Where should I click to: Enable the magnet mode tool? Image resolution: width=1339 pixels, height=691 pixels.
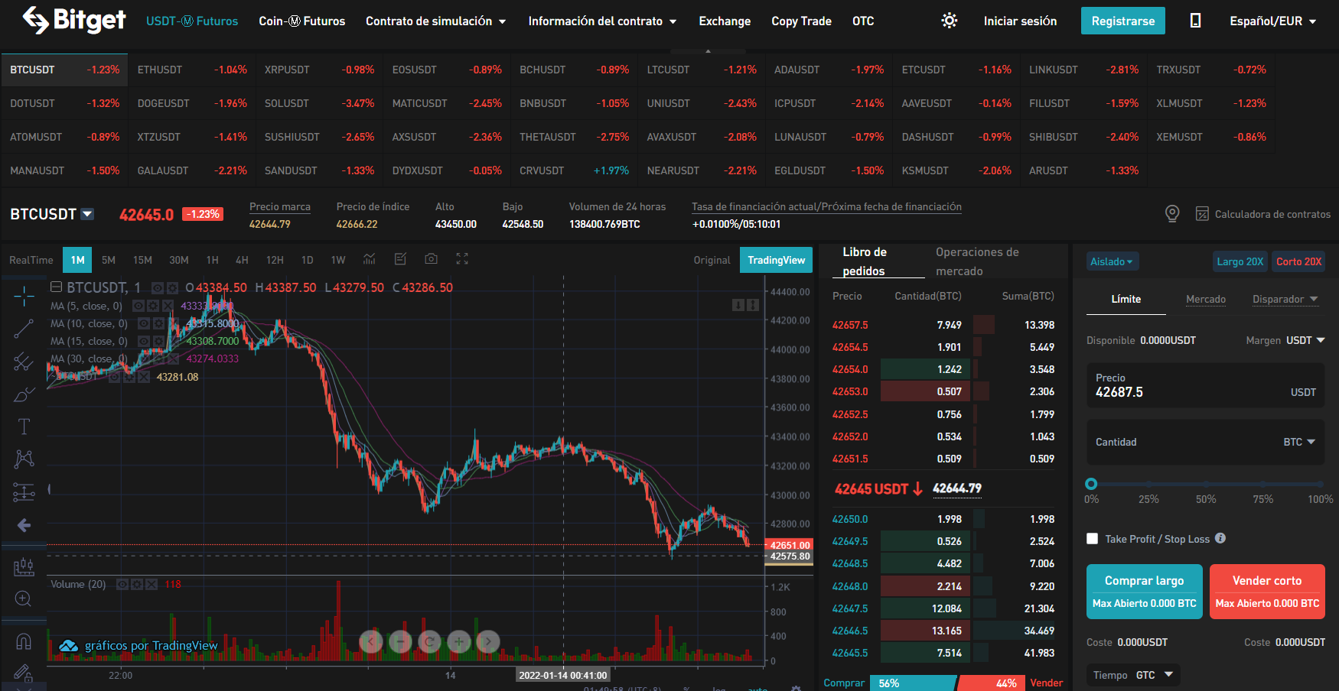point(24,641)
